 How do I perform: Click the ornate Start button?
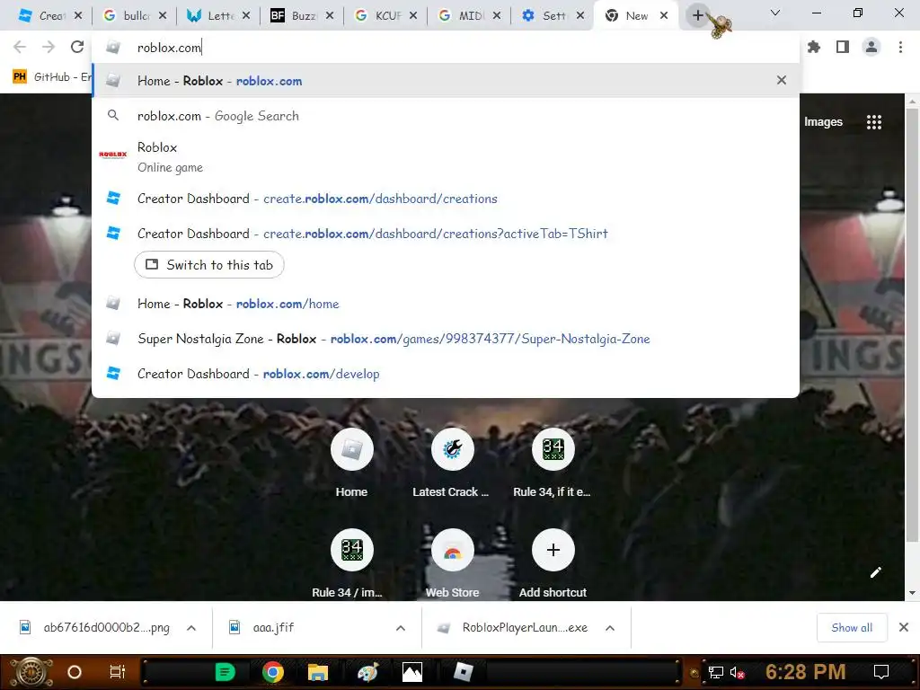(x=31, y=672)
